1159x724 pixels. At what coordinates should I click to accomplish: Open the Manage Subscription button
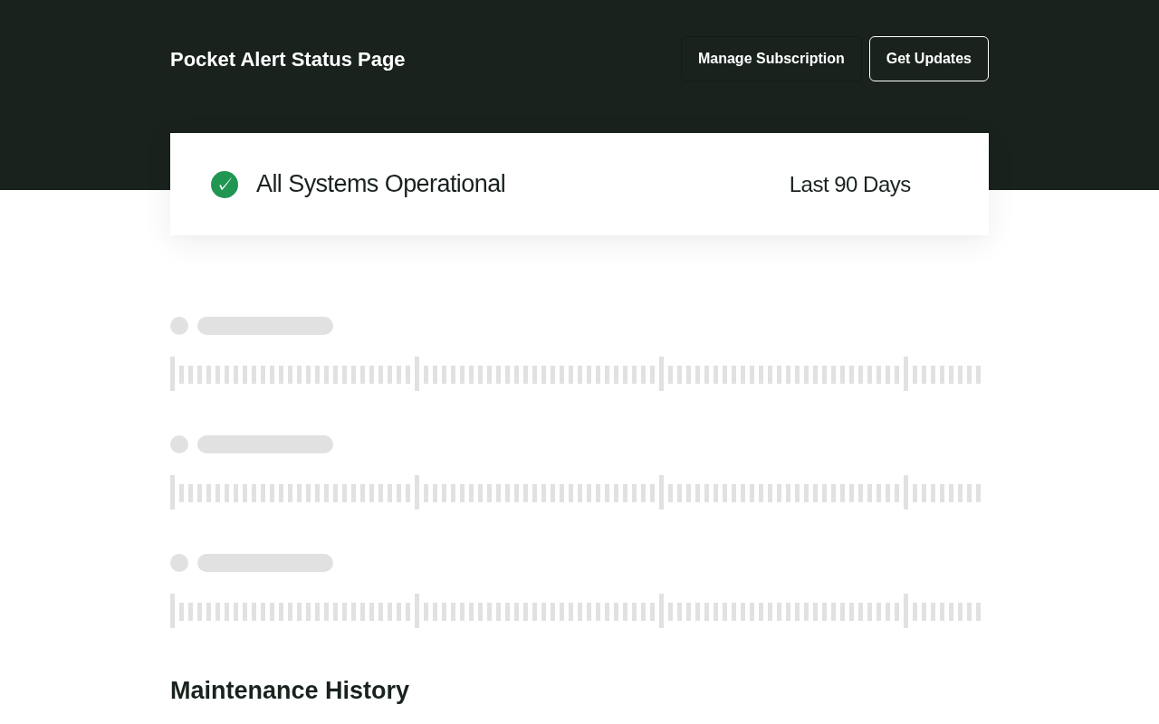[x=771, y=59]
